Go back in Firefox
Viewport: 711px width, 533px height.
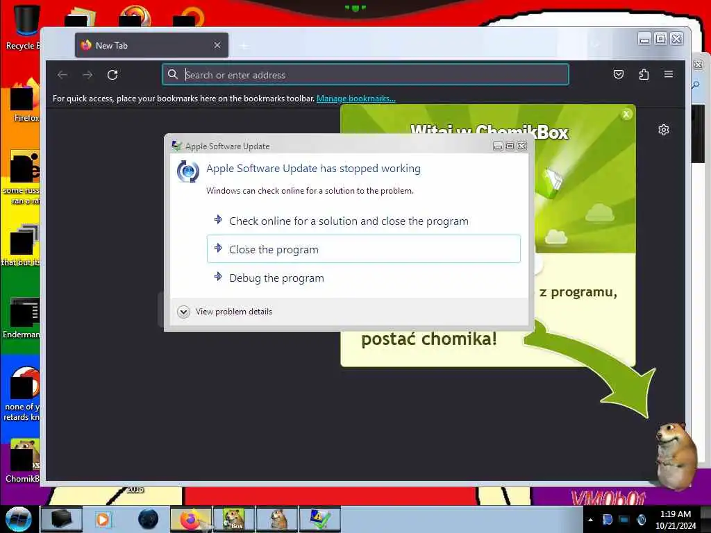[62, 75]
